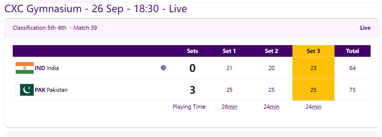The image size is (382, 137).
Task: Click the Live status label
Action: tap(365, 28)
